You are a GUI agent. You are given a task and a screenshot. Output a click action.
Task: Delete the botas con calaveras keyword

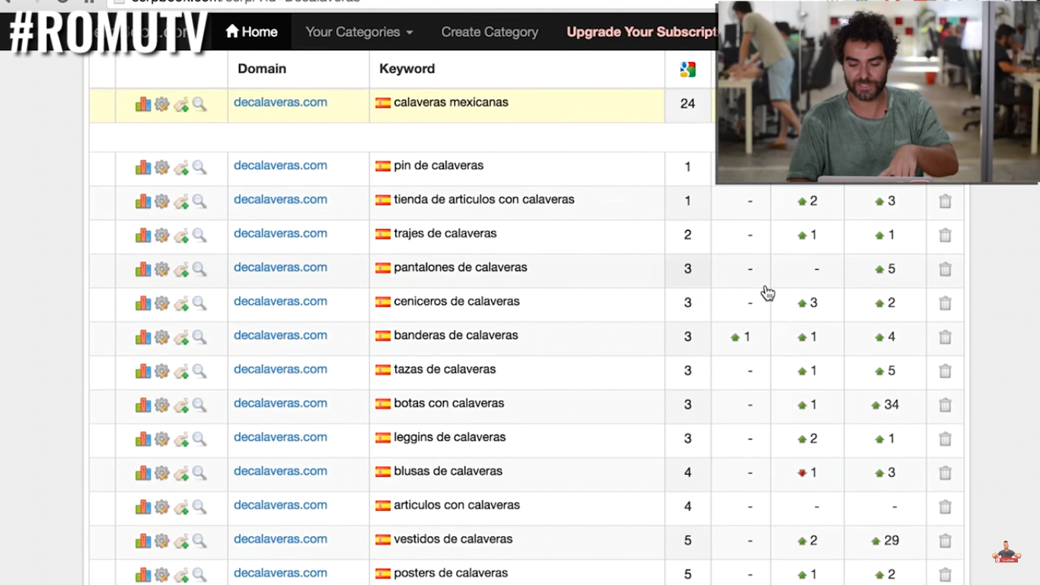(x=945, y=405)
